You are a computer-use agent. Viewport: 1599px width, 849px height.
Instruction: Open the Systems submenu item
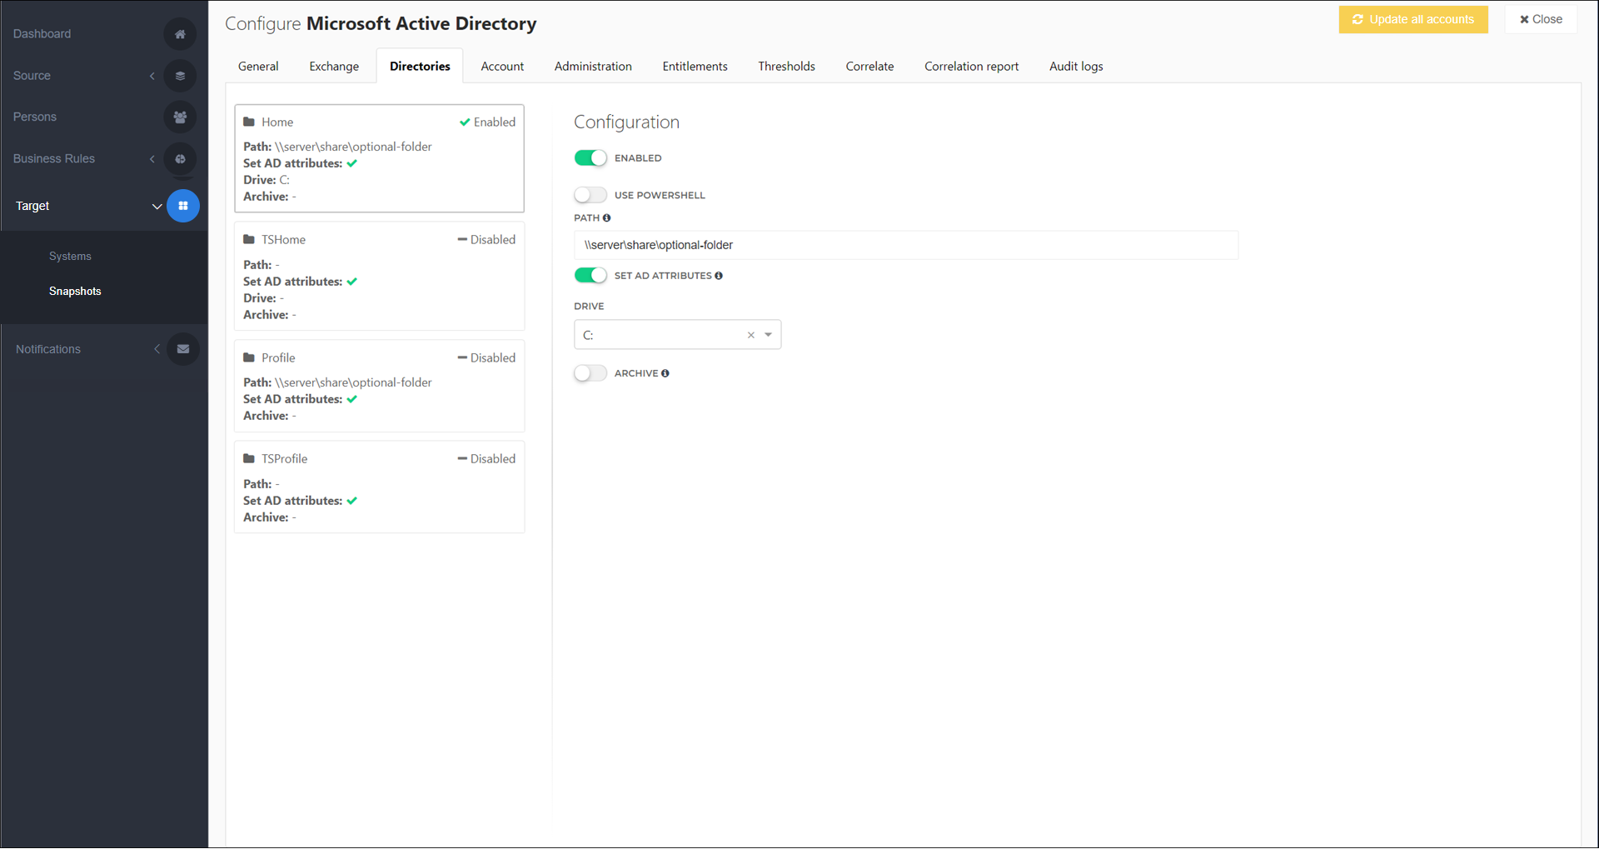coord(70,257)
